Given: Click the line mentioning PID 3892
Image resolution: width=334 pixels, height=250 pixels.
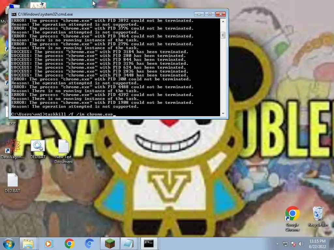Looking at the screenshot, I should point(102,21).
